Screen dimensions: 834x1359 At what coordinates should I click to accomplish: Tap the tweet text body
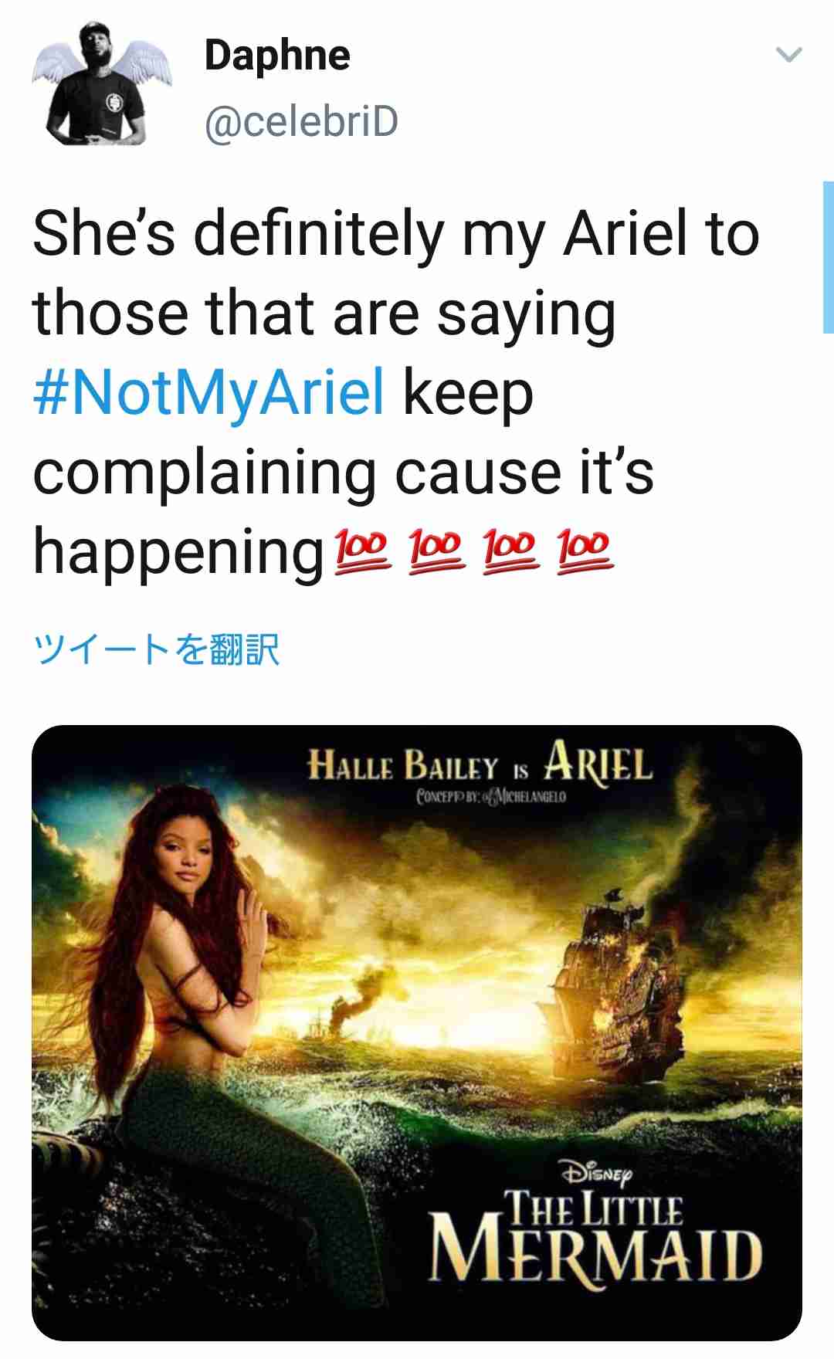[396, 392]
